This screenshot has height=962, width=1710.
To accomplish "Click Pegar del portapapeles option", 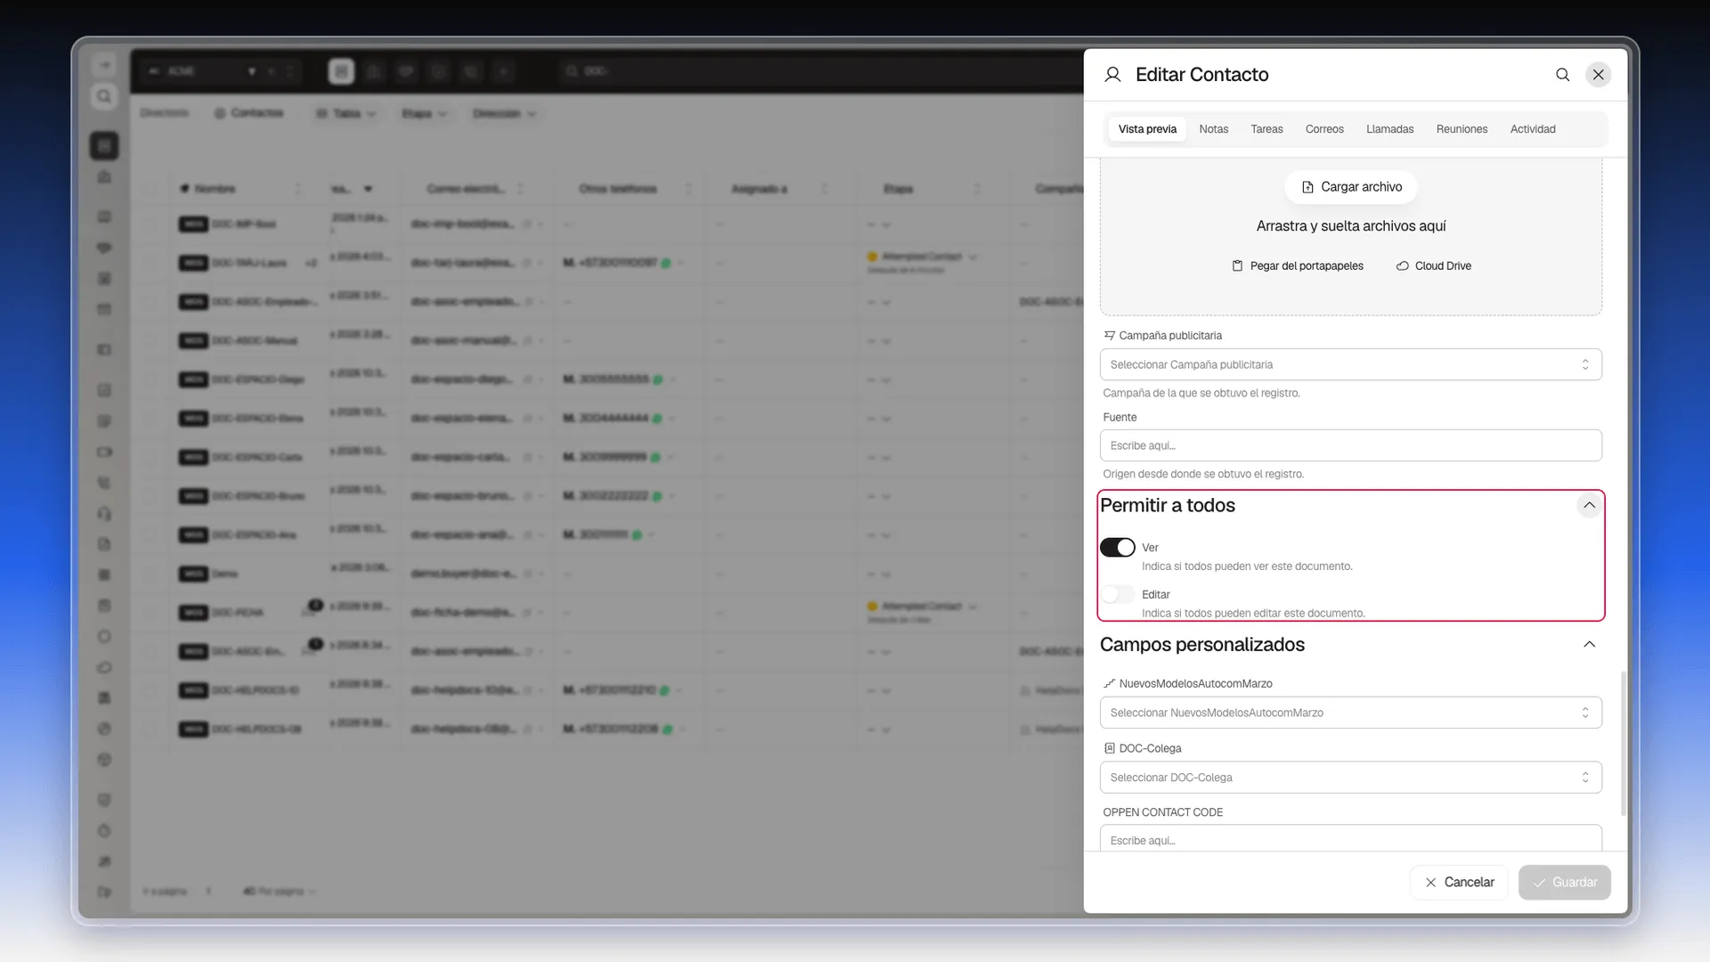I will coord(1298,266).
